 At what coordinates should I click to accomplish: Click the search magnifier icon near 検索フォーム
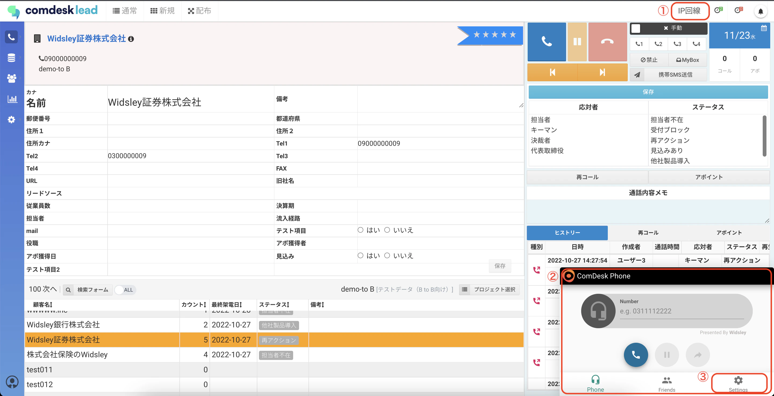[x=68, y=290]
